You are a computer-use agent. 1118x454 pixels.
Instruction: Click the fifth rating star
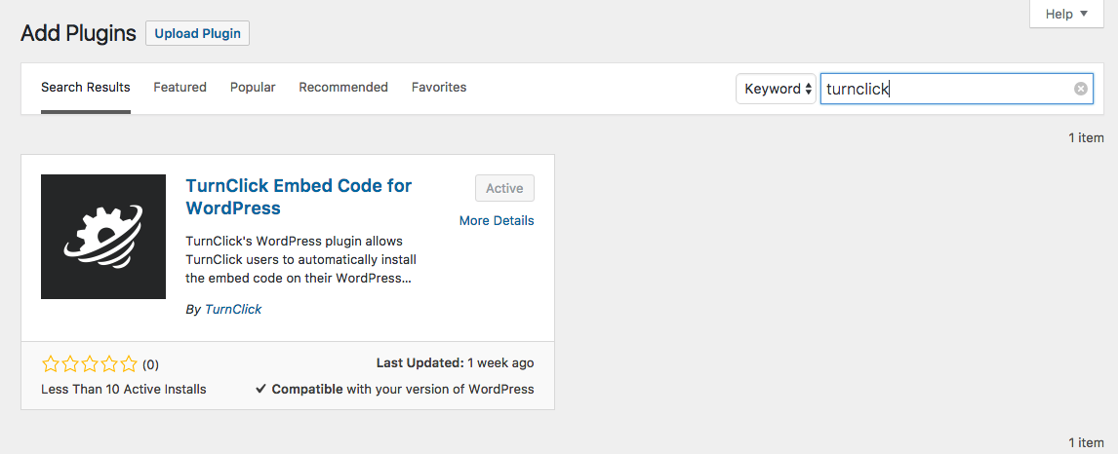coord(129,365)
